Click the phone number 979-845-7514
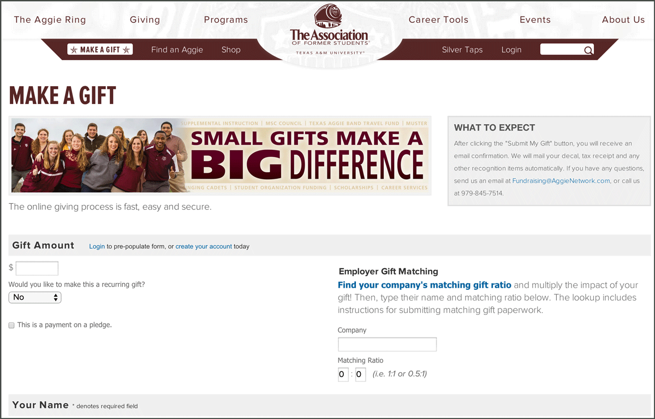655x419 pixels. (x=483, y=193)
